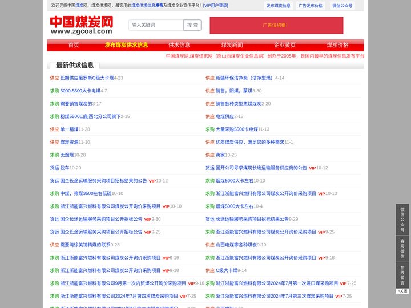
Task: Open 需要清徐美锦精煤的联系 listing
Action: (x=85, y=245)
